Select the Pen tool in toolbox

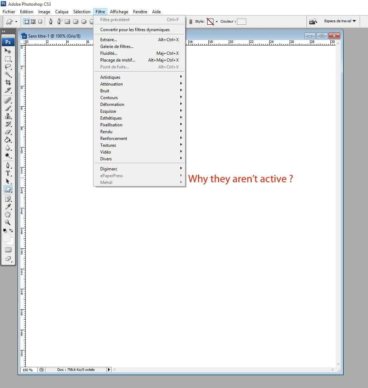(x=8, y=165)
